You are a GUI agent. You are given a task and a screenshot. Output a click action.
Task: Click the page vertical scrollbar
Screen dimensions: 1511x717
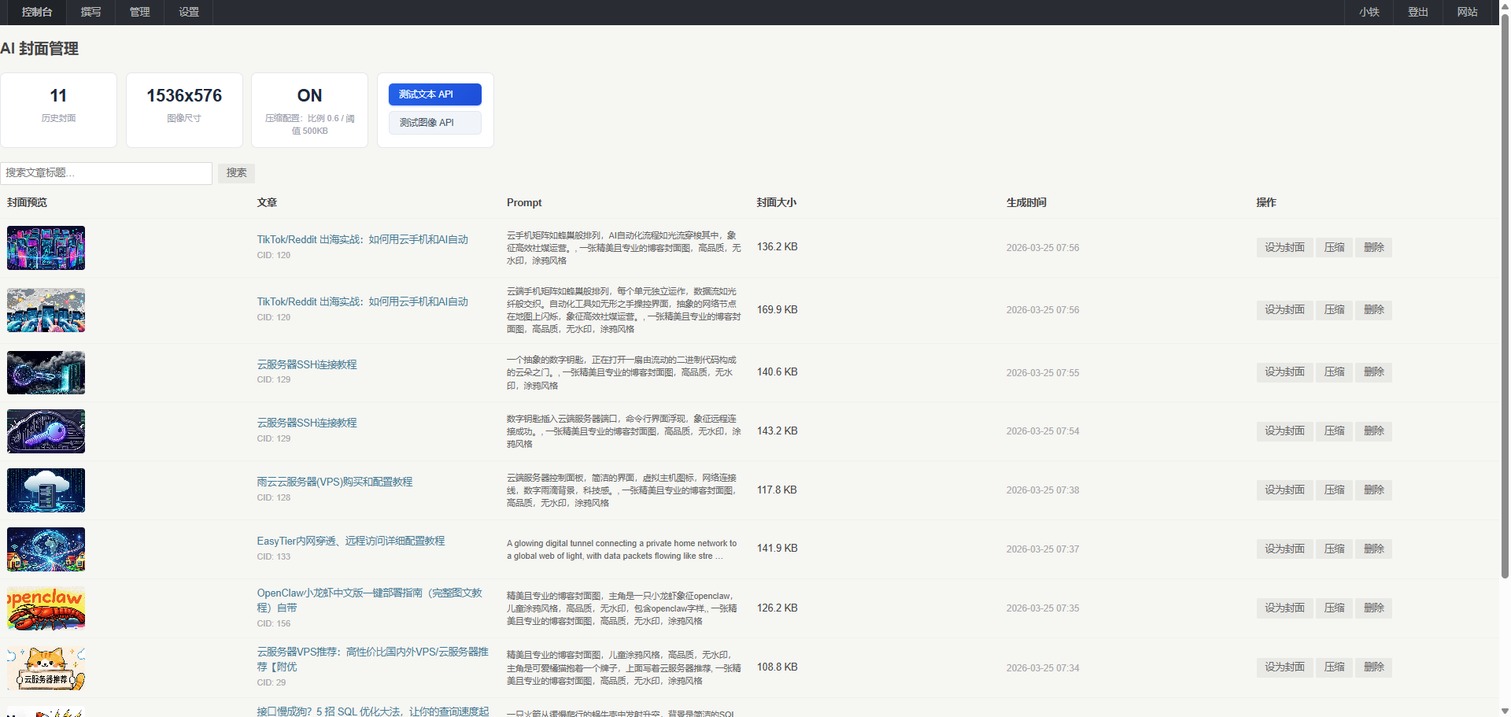tap(1505, 315)
